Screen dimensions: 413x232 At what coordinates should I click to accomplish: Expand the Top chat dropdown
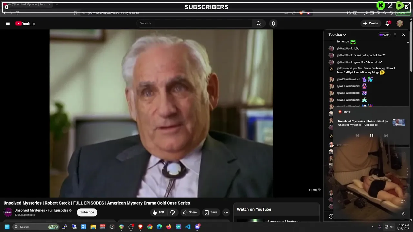337,35
